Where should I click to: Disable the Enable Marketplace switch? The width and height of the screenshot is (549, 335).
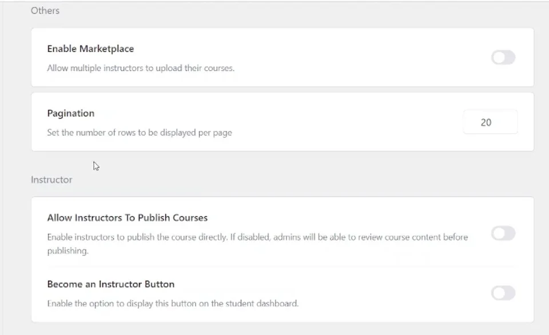(x=503, y=57)
